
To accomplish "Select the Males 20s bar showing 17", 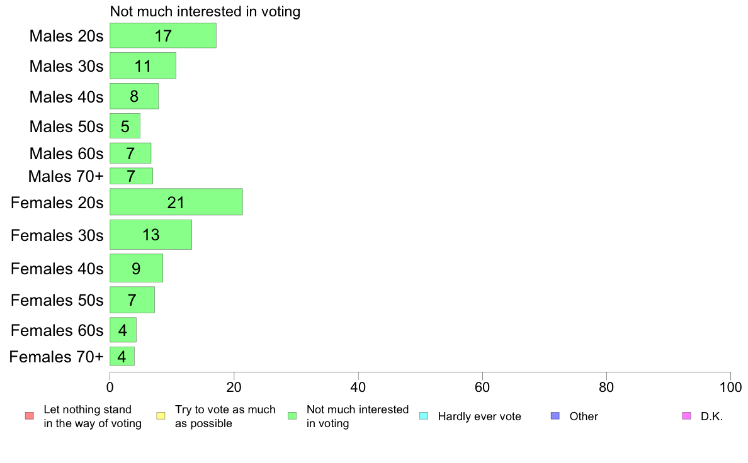I will coord(163,35).
